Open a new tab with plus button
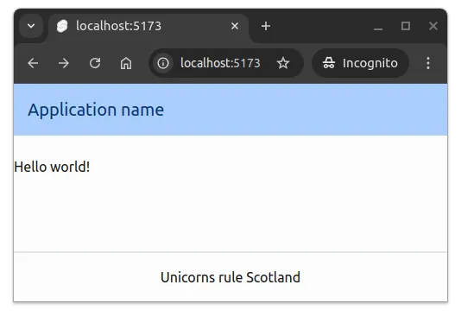This screenshot has height=329, width=461. pyautogui.click(x=266, y=26)
